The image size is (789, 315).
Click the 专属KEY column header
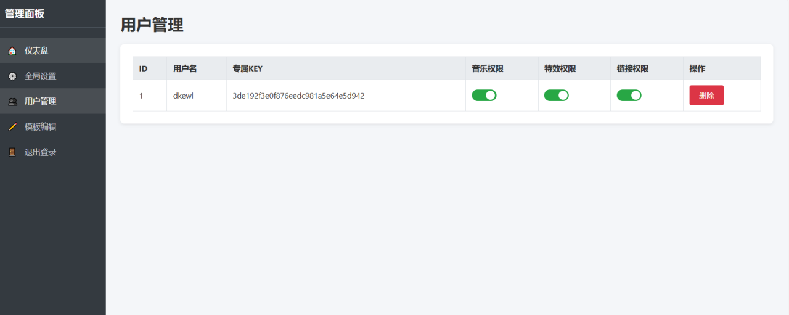pyautogui.click(x=247, y=68)
